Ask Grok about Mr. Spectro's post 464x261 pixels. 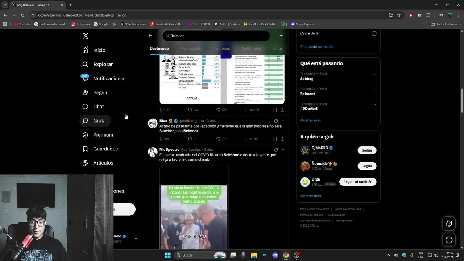click(276, 149)
